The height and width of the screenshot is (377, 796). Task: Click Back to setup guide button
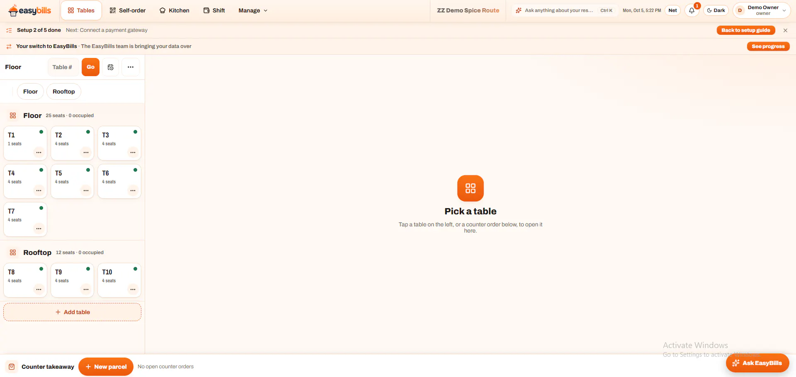746,30
